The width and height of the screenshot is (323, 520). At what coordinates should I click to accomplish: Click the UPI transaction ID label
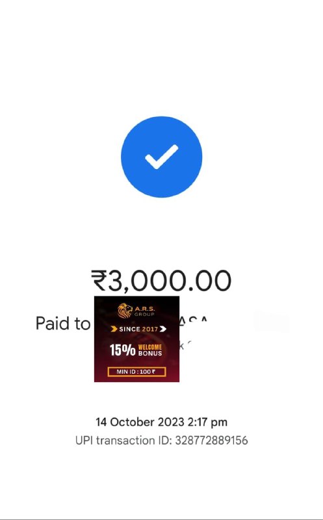[x=124, y=441]
